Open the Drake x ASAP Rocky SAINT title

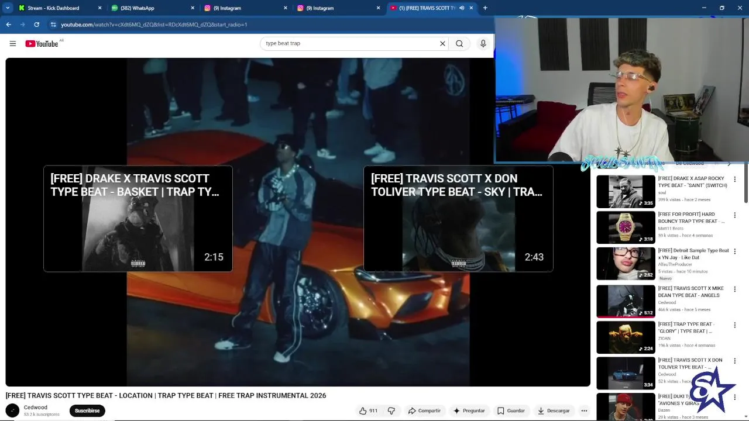pyautogui.click(x=692, y=182)
